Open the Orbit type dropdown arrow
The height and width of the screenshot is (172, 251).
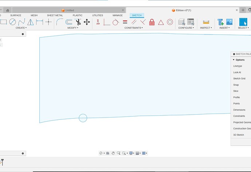[x=104, y=153]
